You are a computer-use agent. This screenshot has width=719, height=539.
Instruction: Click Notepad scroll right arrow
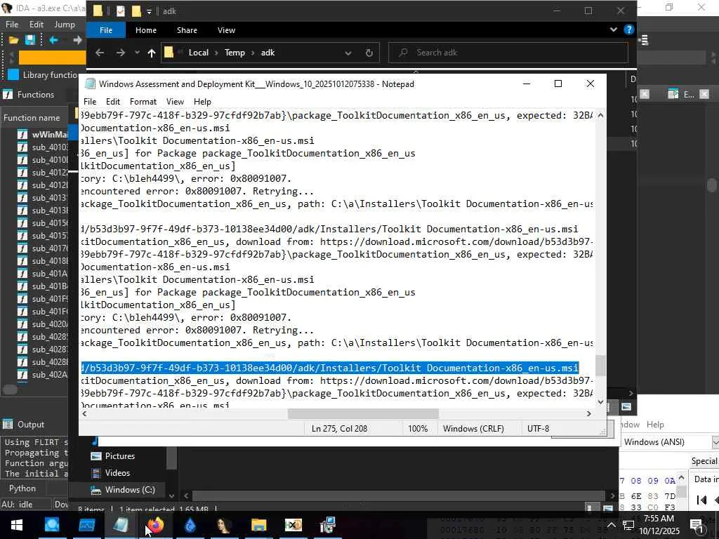589,414
